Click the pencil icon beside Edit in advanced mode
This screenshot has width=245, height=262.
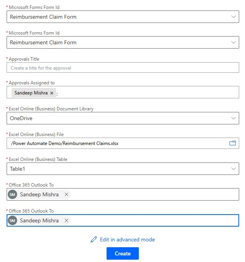pyautogui.click(x=94, y=239)
